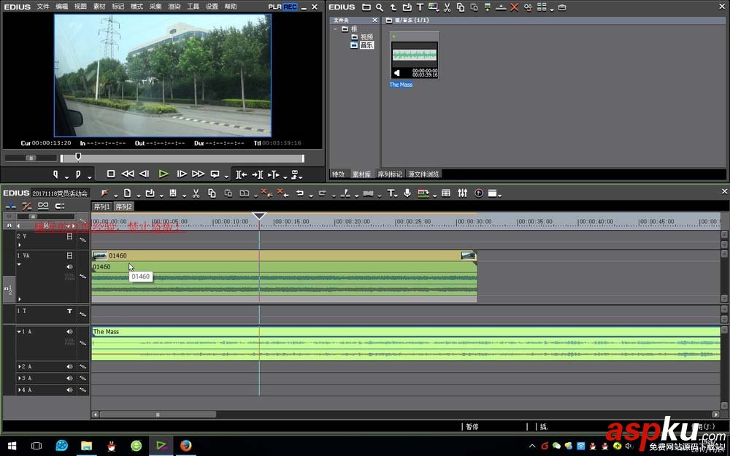Mute audio on the 1 A track

[69, 332]
